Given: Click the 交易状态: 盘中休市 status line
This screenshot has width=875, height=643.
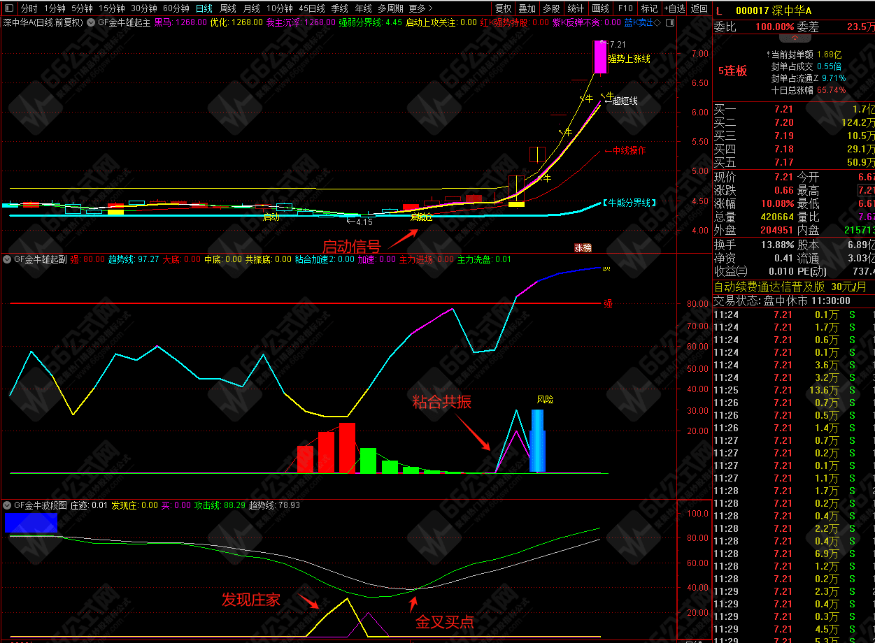Looking at the screenshot, I should (x=782, y=301).
